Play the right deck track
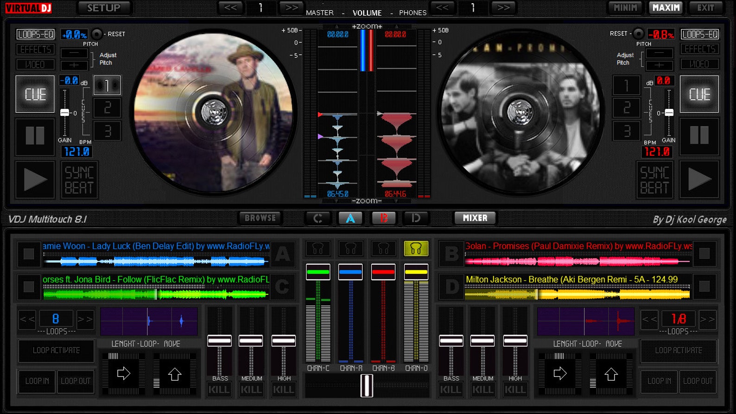The image size is (736, 414). pyautogui.click(x=699, y=179)
